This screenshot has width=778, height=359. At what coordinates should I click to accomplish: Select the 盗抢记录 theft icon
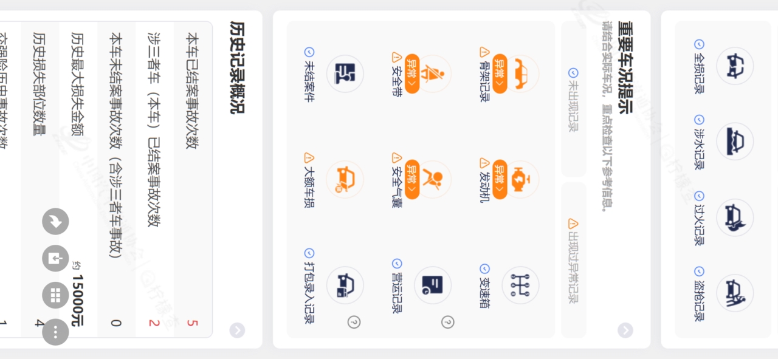pyautogui.click(x=734, y=293)
